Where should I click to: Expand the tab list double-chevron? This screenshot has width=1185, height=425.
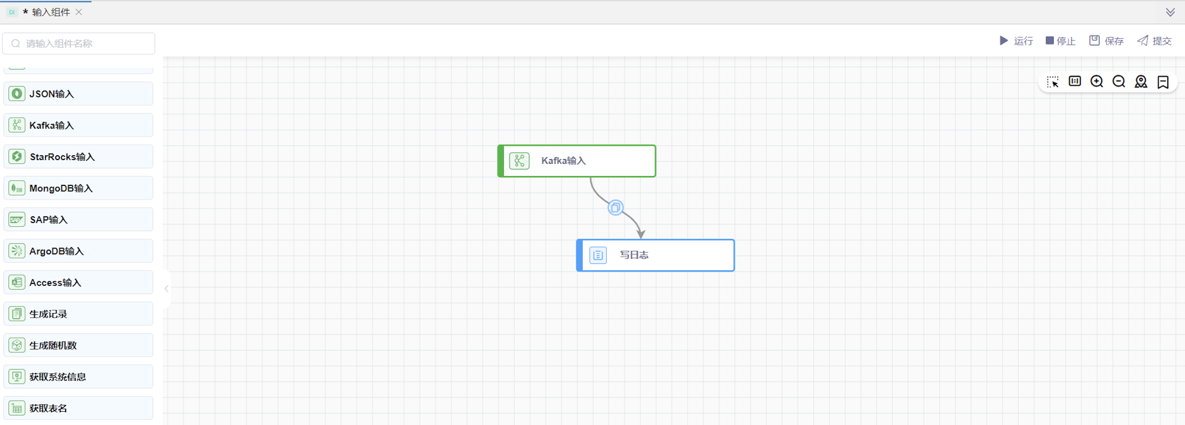1170,12
